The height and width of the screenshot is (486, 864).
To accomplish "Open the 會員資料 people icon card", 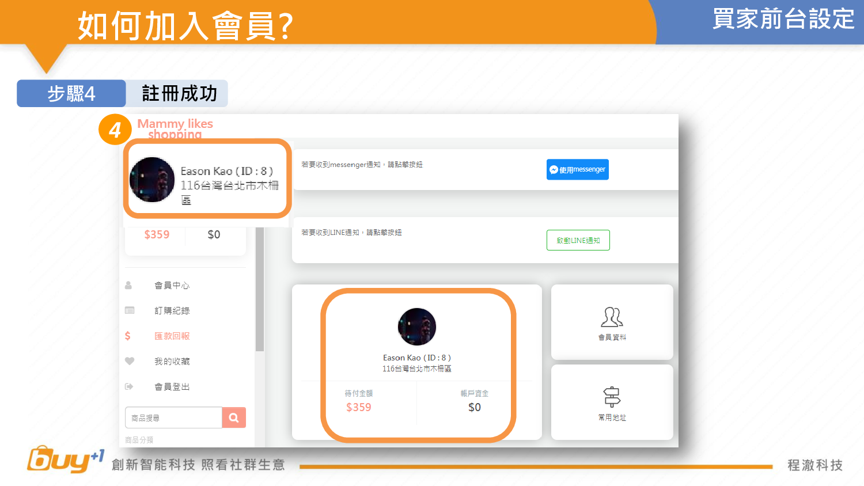I will click(x=612, y=322).
